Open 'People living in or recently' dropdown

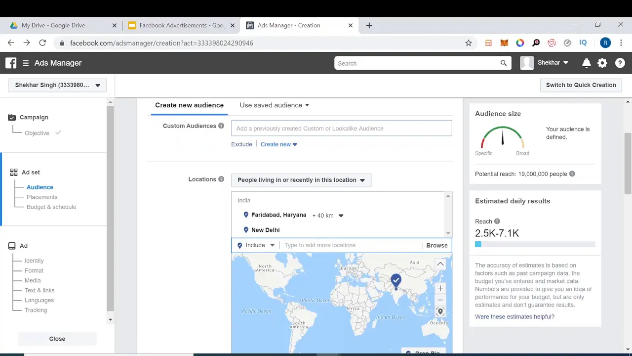(x=301, y=180)
